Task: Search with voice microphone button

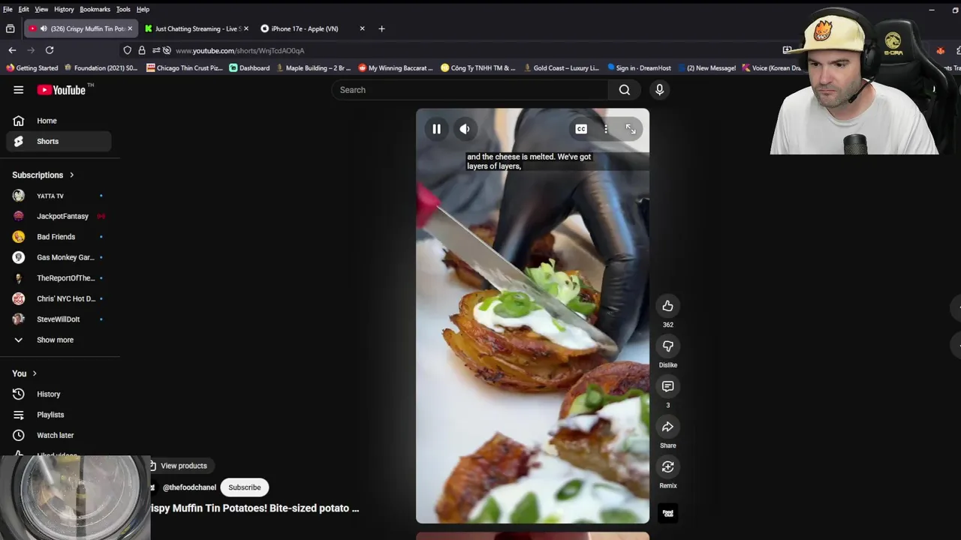Action: coord(659,90)
